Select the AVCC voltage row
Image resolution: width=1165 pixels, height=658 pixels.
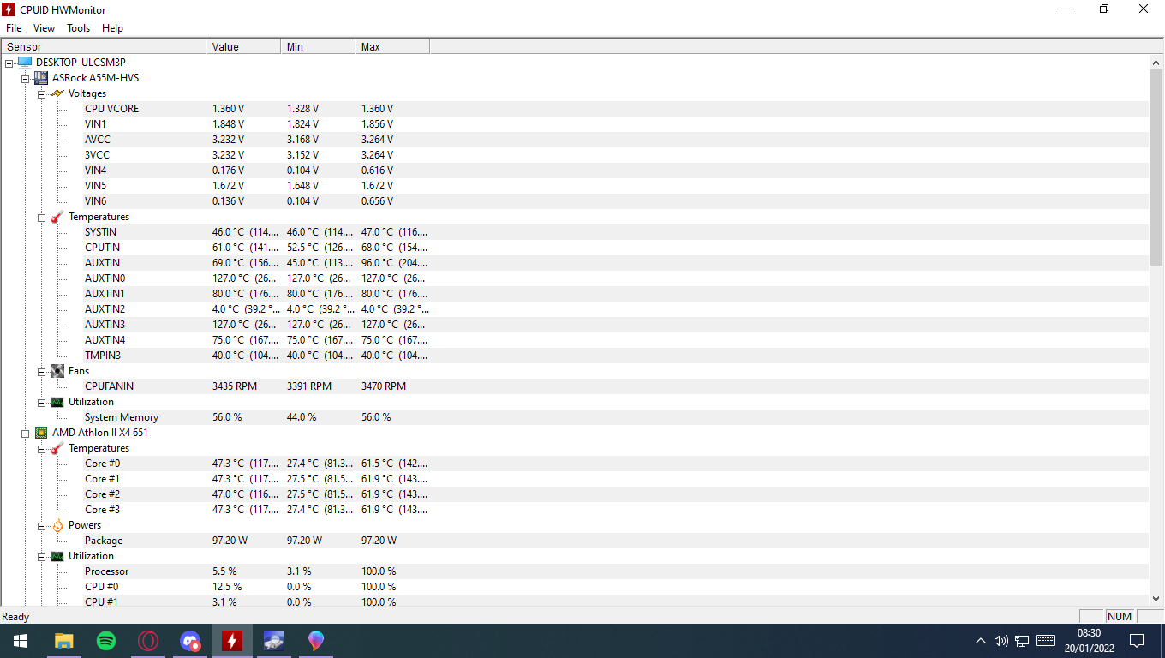575,140
